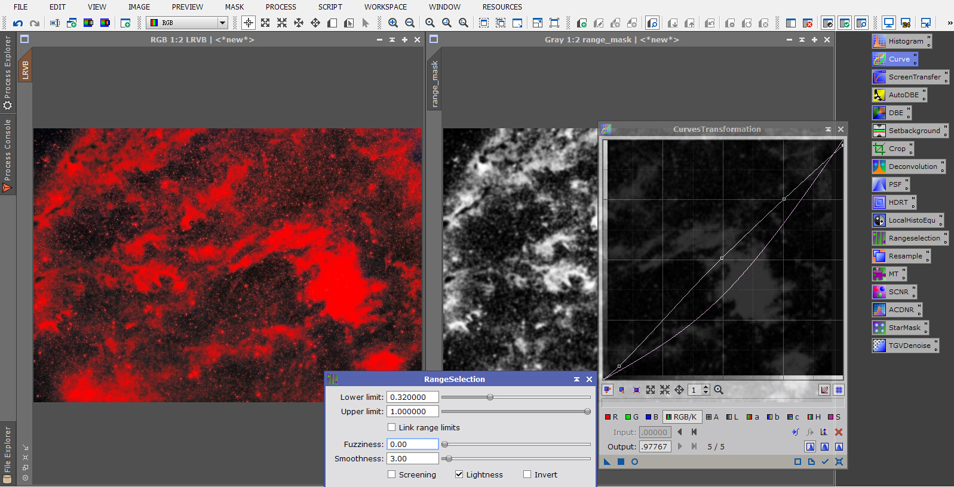954x487 pixels.
Task: Click the Zoom Out magnifier in the toolbar
Action: [410, 23]
